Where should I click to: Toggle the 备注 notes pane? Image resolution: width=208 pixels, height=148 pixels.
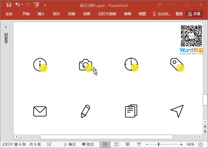point(70,144)
